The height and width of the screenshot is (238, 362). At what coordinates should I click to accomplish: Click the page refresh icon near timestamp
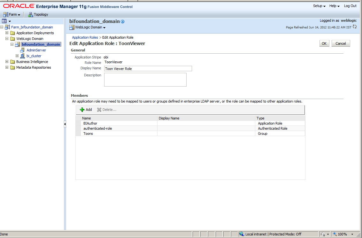[x=354, y=27]
